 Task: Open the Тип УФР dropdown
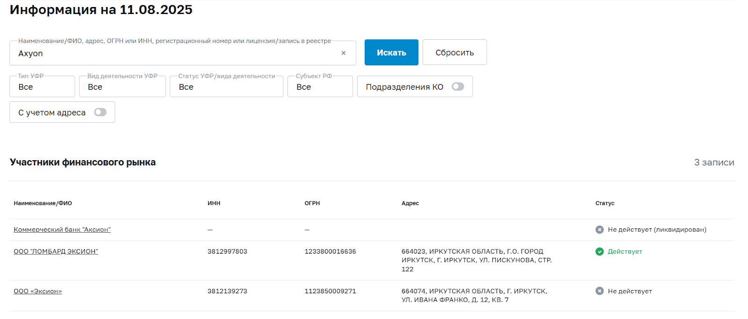point(42,86)
